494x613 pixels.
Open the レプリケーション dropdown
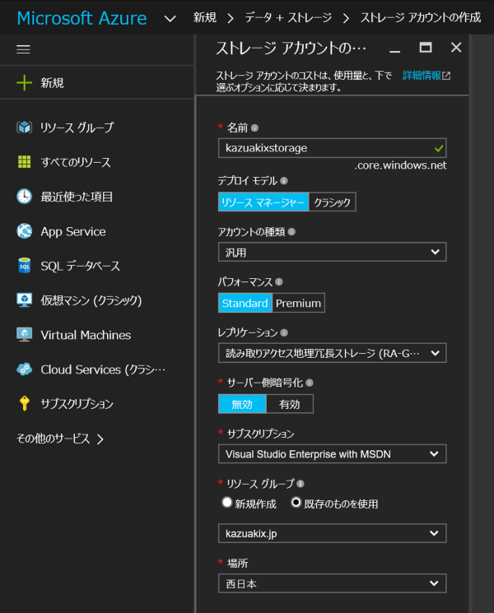(x=332, y=353)
